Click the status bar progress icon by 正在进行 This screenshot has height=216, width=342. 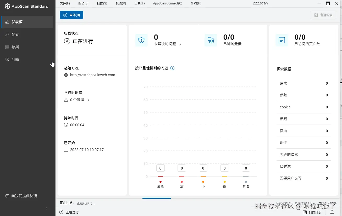click(x=61, y=212)
